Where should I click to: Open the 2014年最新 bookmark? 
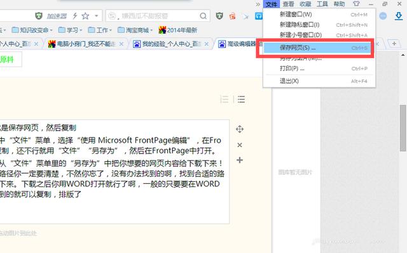pyautogui.click(x=178, y=30)
